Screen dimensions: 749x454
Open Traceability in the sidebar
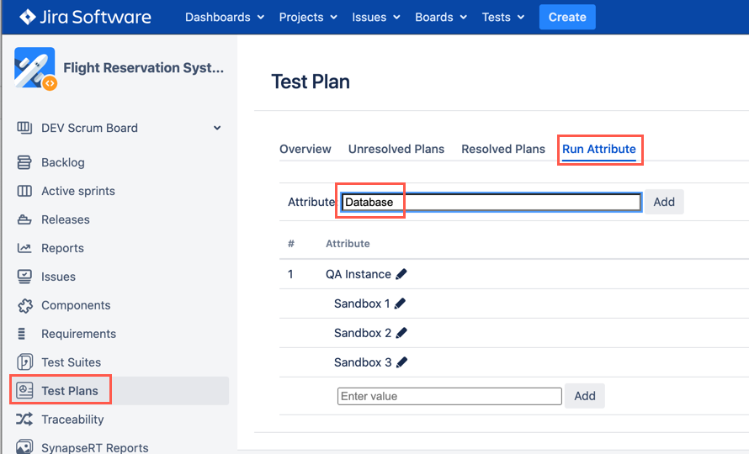(x=72, y=420)
